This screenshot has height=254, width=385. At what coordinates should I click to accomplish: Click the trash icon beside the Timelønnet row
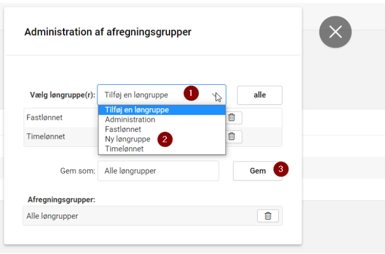pos(231,137)
